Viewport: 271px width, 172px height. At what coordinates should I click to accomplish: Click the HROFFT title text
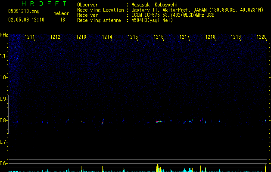(44, 3)
